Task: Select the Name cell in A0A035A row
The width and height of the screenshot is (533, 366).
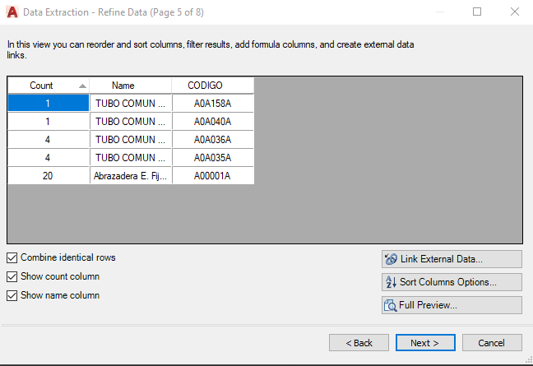Action: point(131,158)
